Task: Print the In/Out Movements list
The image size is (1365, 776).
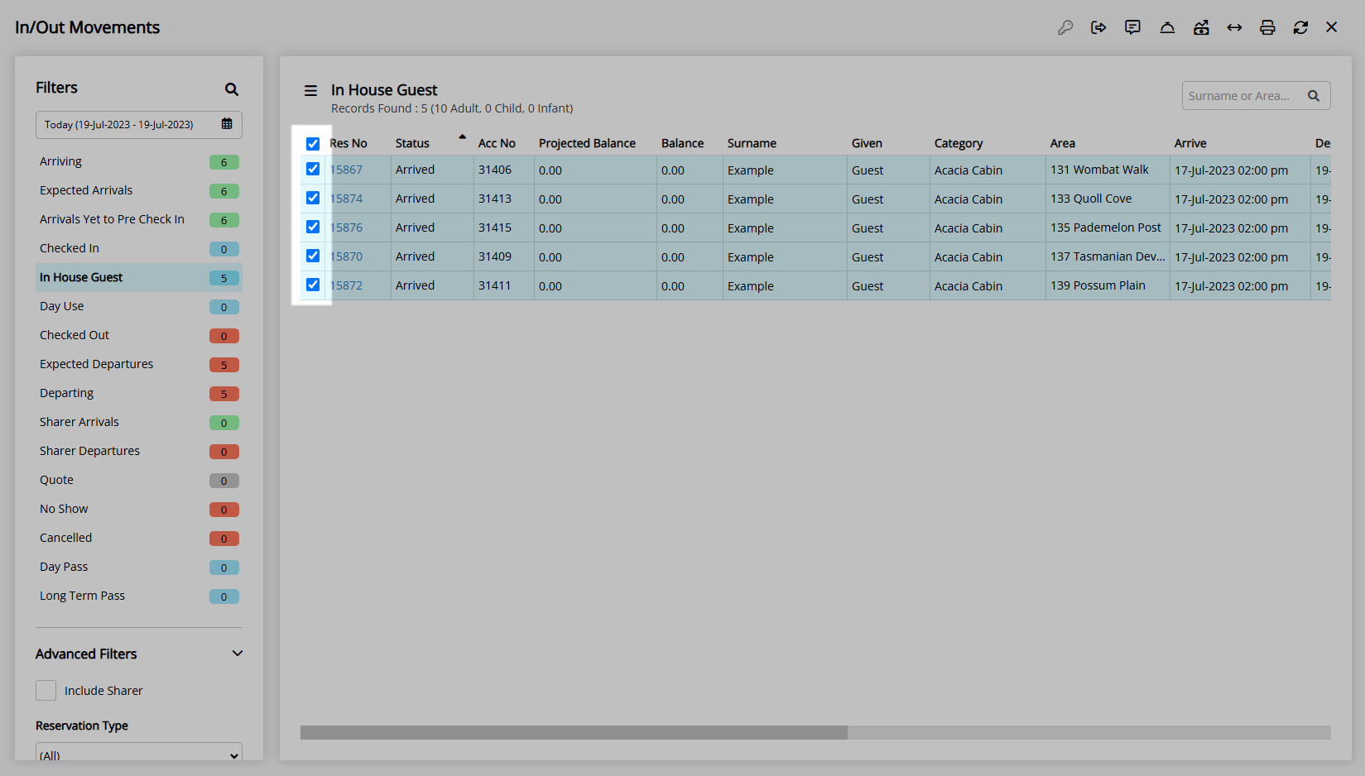Action: 1267,27
